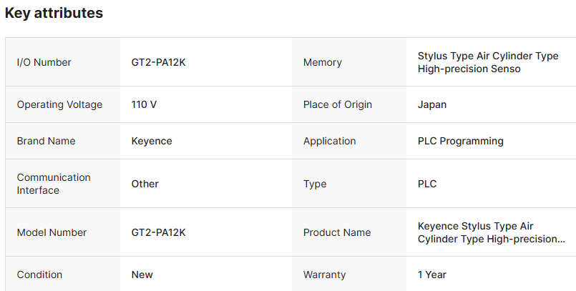
Task: Select the Japan origin value
Action: 432,104
